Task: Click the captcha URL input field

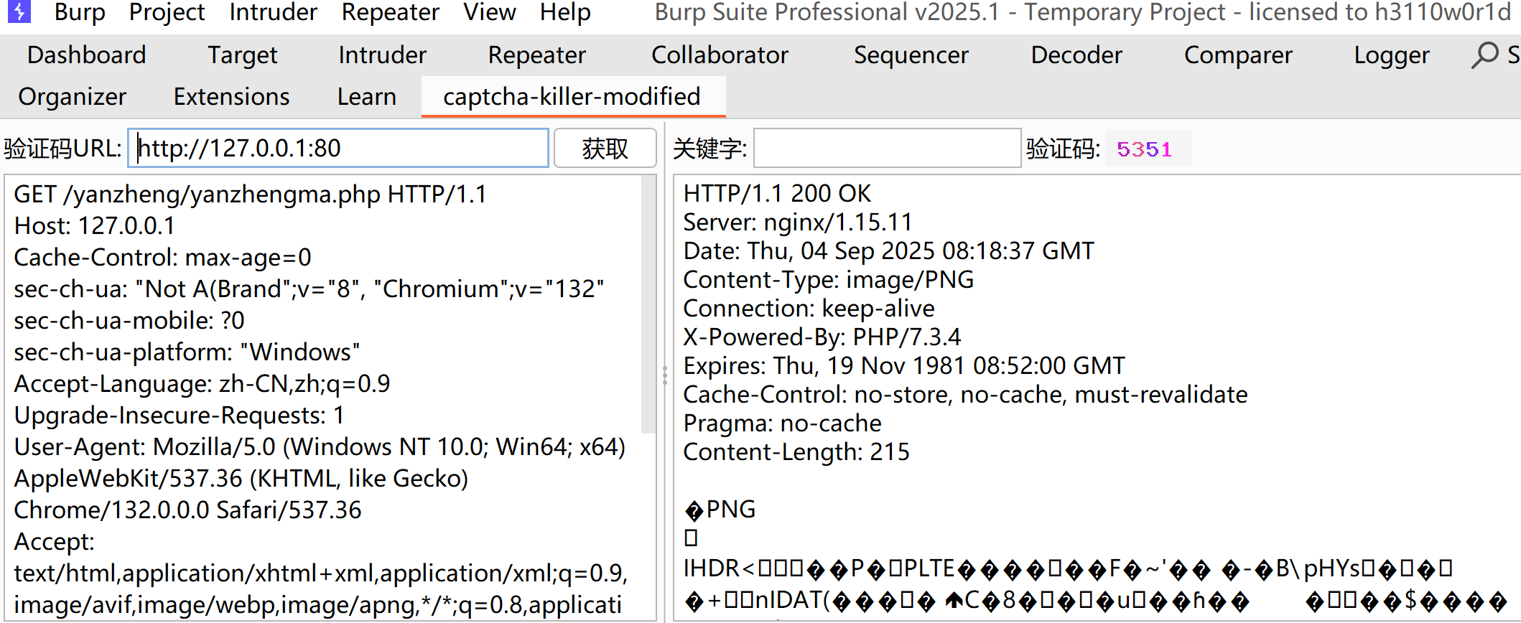Action: (x=338, y=148)
